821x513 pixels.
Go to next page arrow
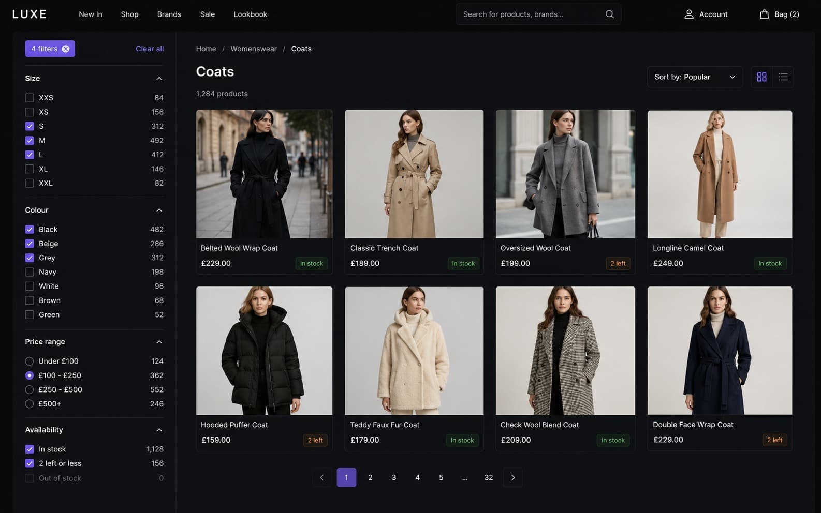[513, 477]
